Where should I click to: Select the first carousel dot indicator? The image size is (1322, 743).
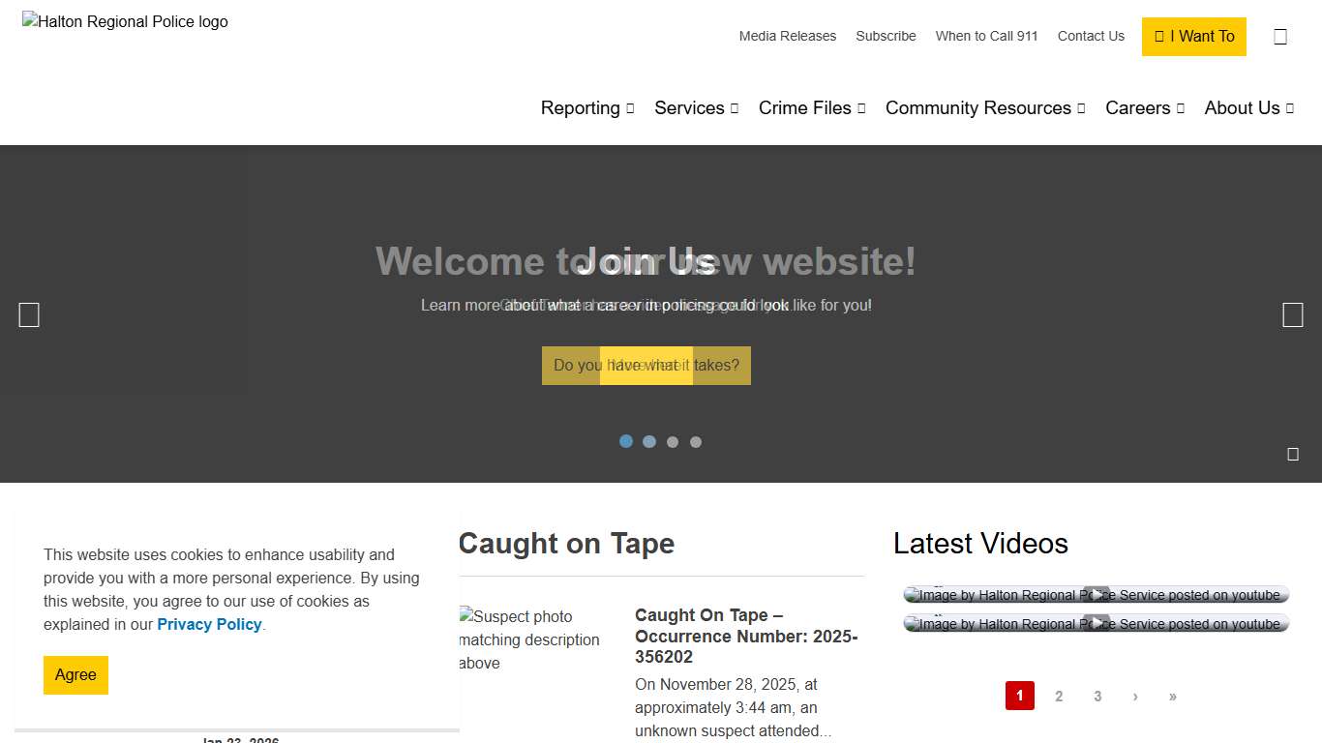point(626,441)
